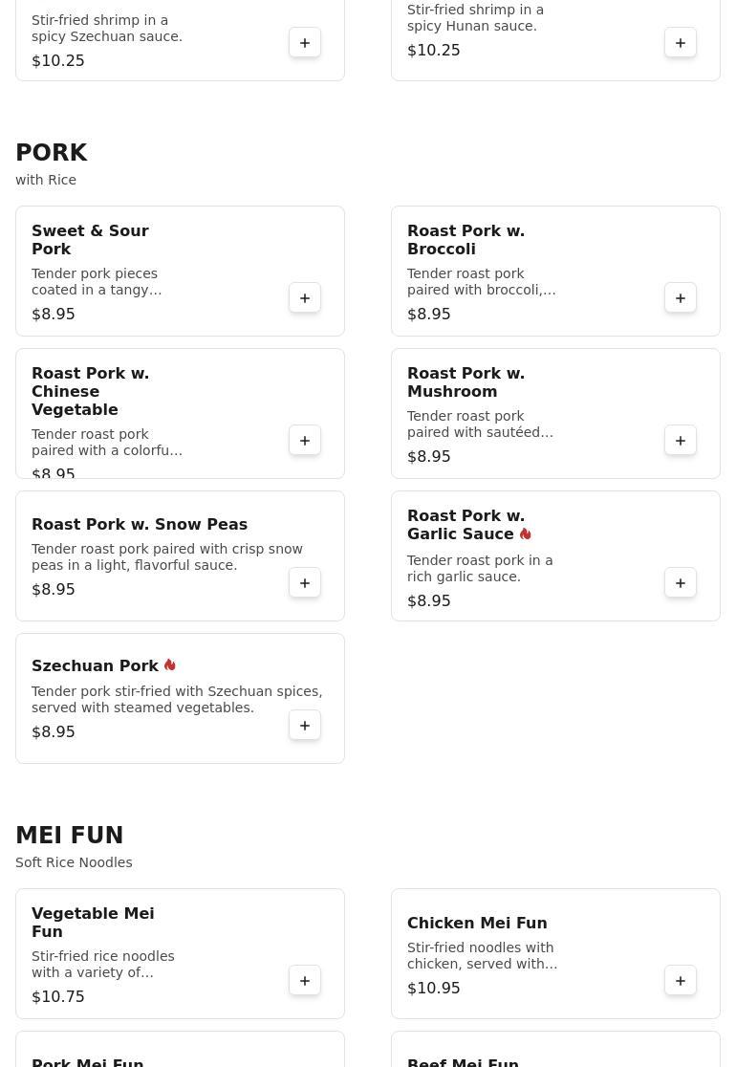The width and height of the screenshot is (736, 1067).
Task: Add Chicken Mei Fun to order
Action: click(681, 981)
